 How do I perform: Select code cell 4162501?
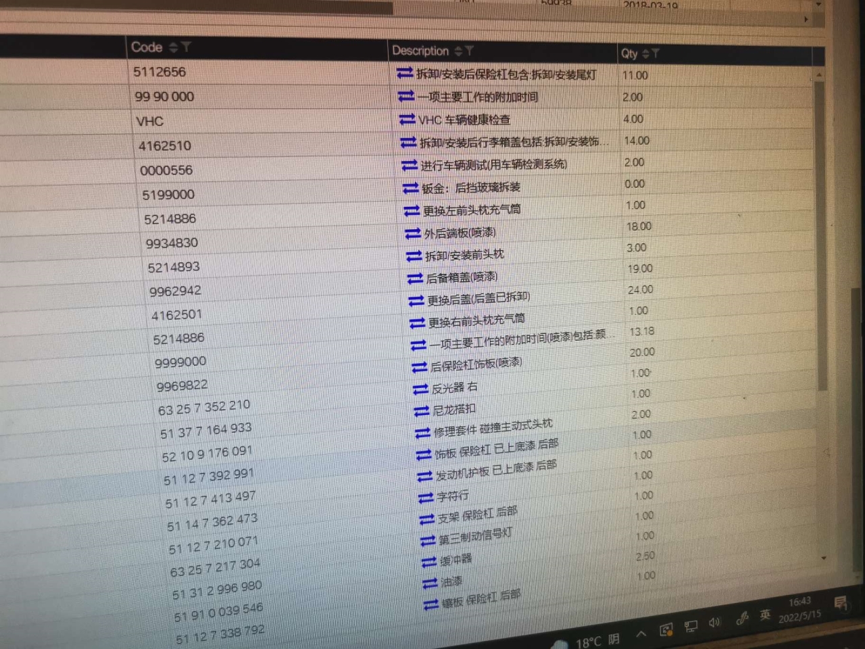point(176,315)
